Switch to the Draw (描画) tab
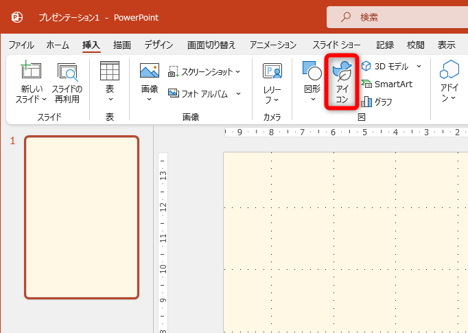468x333 pixels. (x=122, y=45)
